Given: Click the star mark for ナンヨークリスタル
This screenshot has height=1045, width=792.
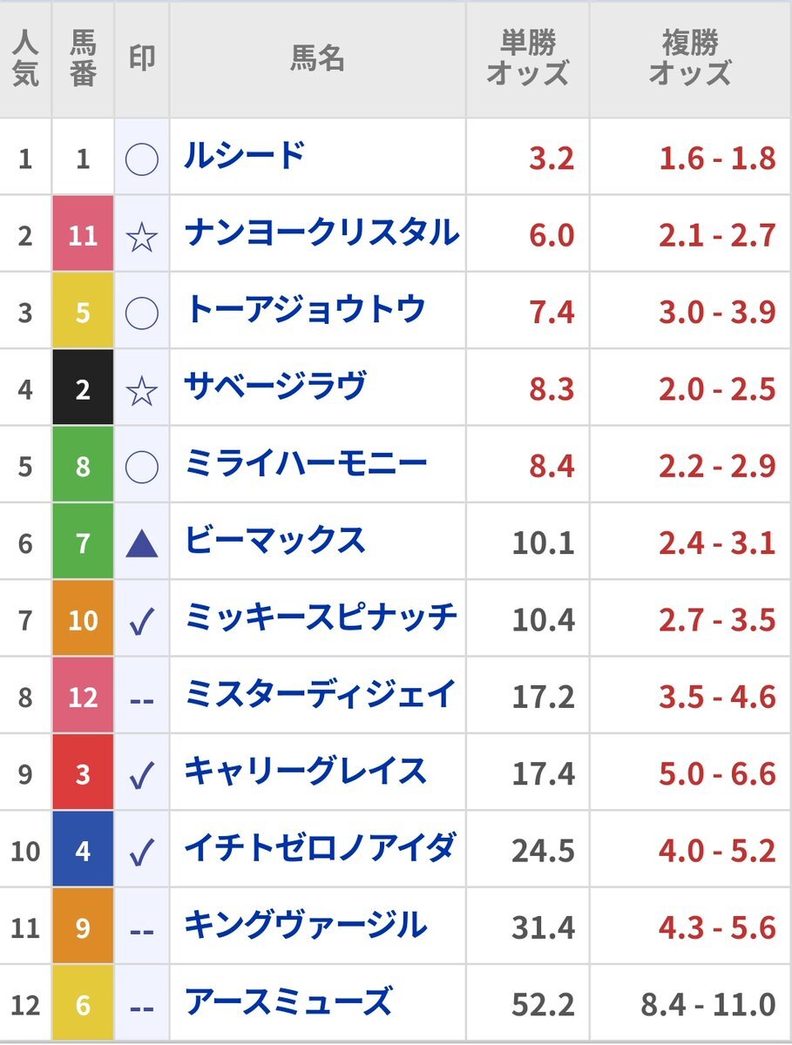Looking at the screenshot, I should pyautogui.click(x=141, y=236).
